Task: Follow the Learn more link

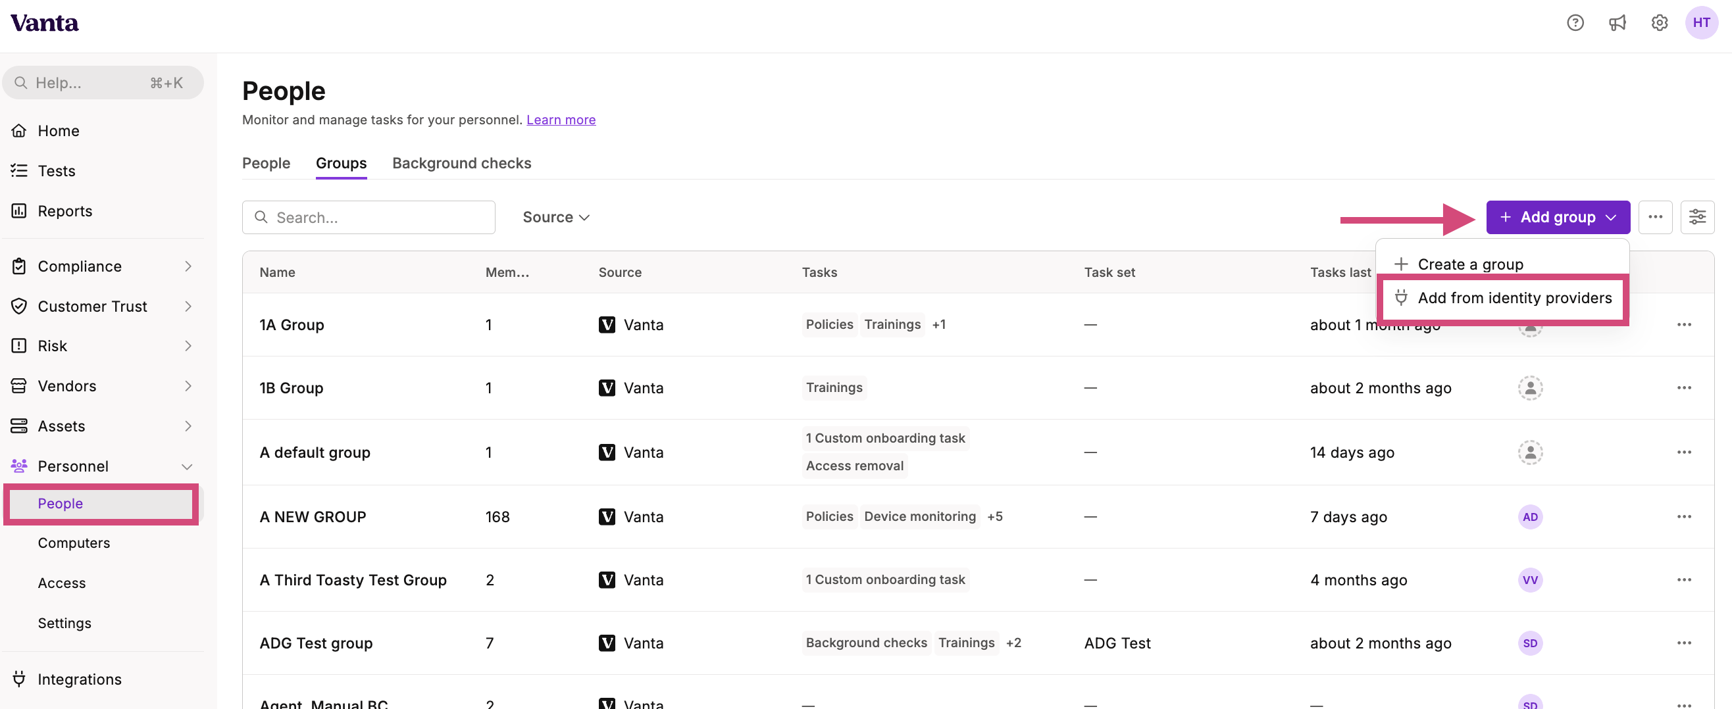Action: [561, 120]
